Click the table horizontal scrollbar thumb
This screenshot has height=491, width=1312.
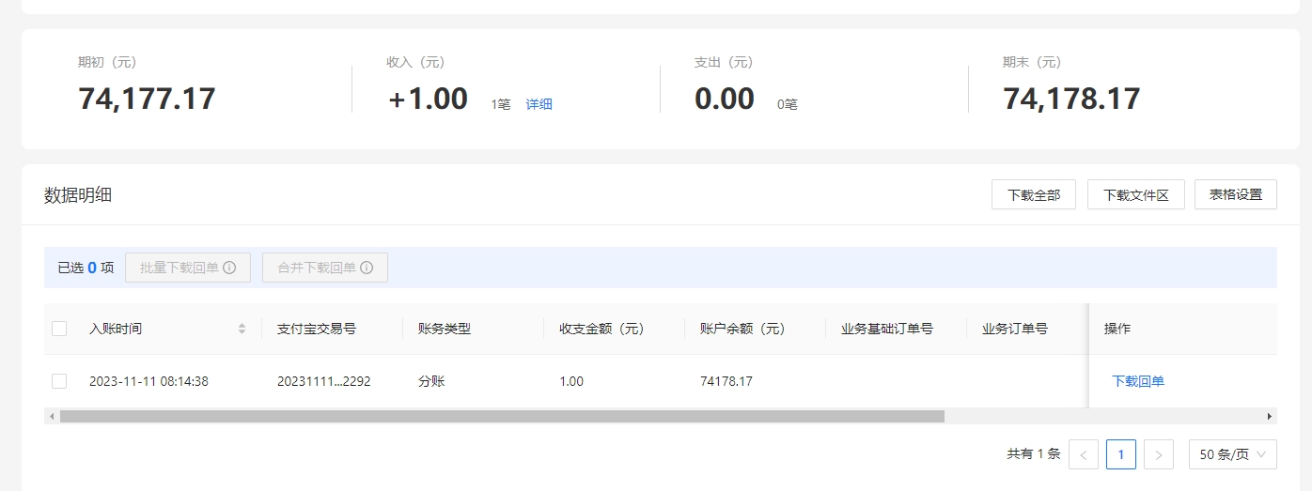pyautogui.click(x=502, y=416)
